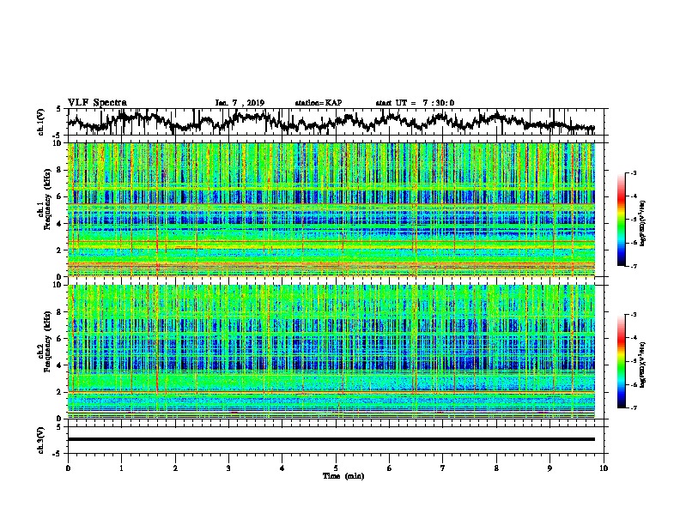The image size is (680, 525).
Task: Click the '2' tick on the time axis
Action: [x=175, y=468]
